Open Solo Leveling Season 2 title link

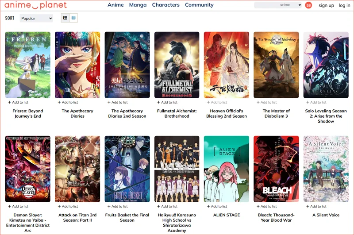coord(326,116)
